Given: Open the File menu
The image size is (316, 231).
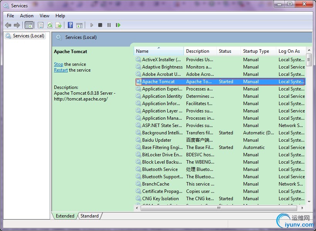Looking at the screenshot, I should click(10, 16).
